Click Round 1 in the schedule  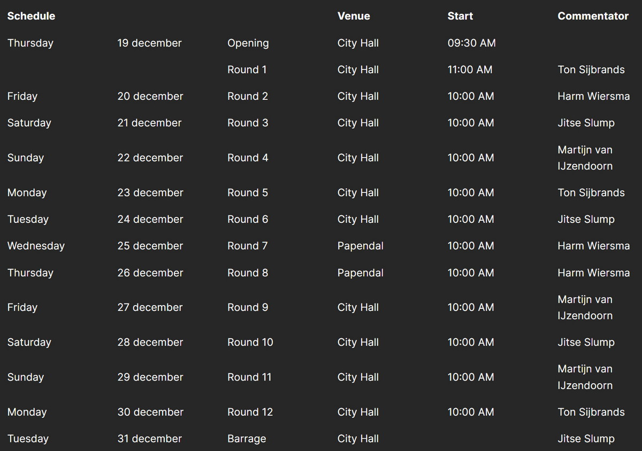tap(247, 69)
